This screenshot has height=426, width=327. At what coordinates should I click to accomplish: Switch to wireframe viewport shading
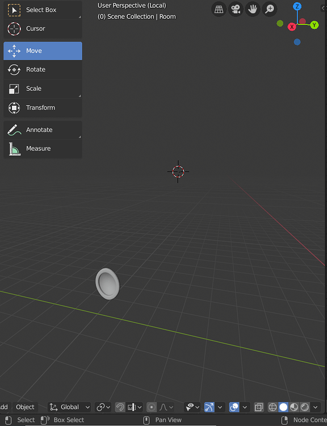pos(272,407)
